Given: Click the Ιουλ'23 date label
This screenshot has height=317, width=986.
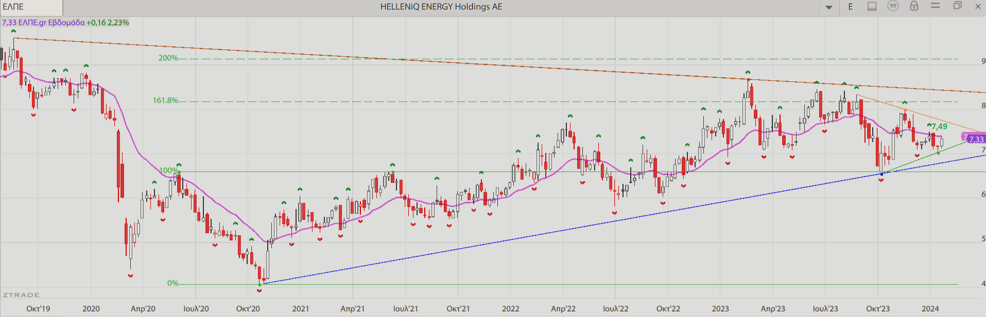Looking at the screenshot, I should coord(825,309).
